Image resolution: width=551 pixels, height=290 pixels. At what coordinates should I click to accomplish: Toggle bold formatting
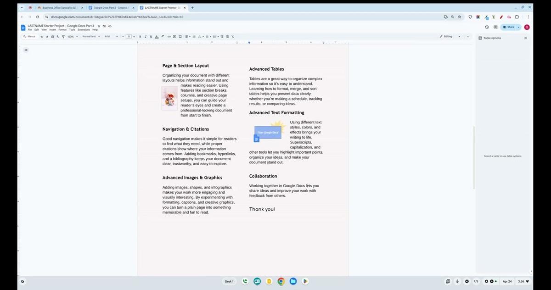(x=140, y=36)
